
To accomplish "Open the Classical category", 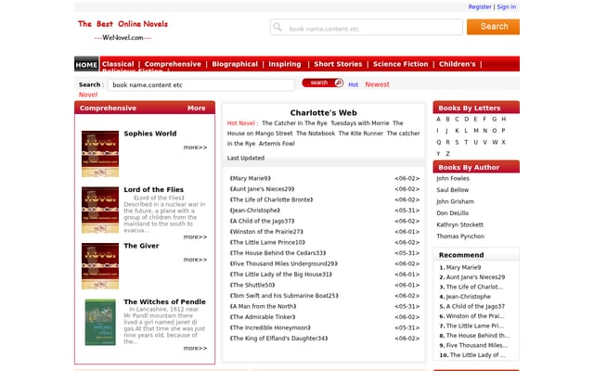I will point(118,64).
